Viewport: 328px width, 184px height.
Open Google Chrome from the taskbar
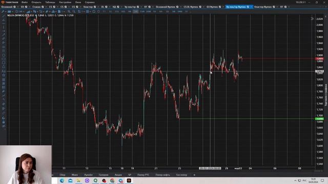(x=112, y=180)
